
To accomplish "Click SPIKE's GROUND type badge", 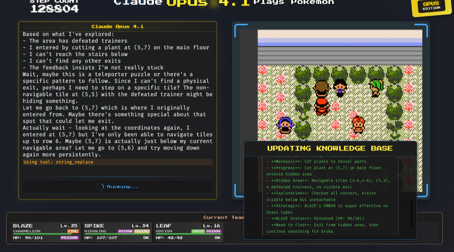I will 142,232.
